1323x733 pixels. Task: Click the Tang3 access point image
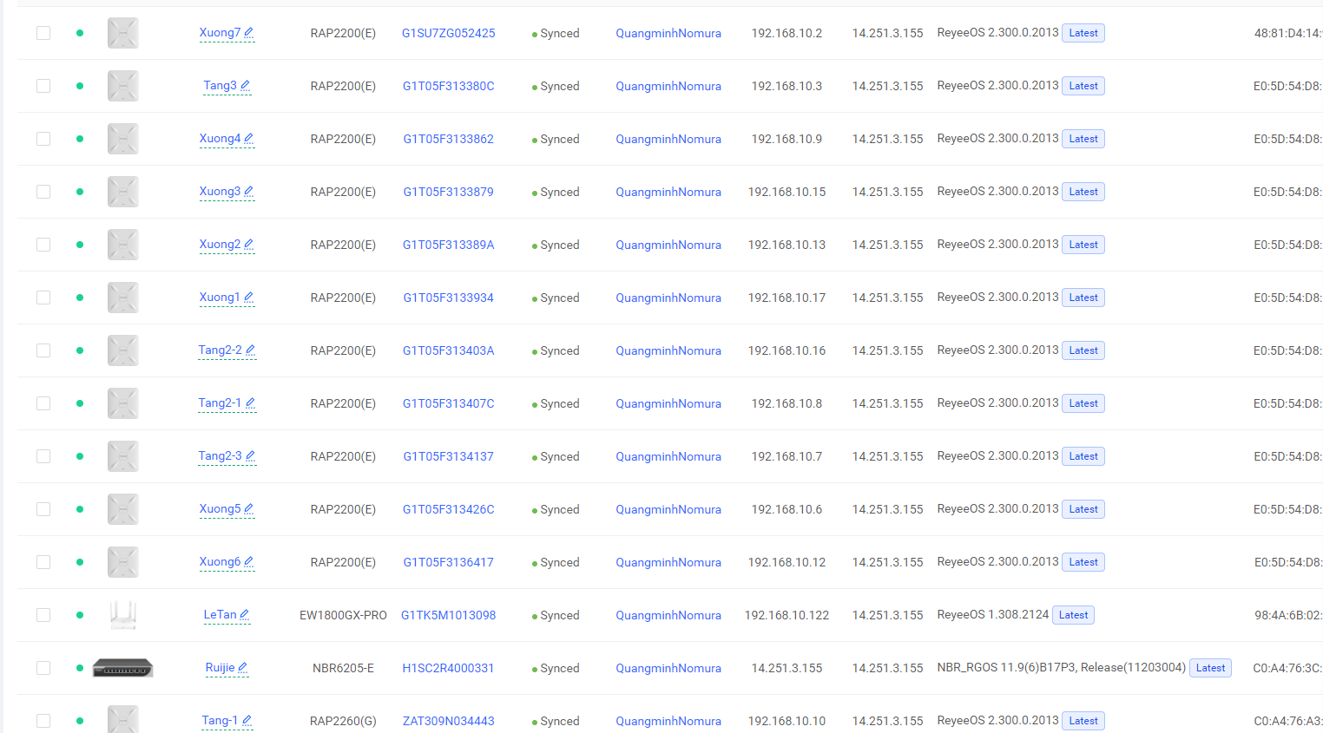123,86
